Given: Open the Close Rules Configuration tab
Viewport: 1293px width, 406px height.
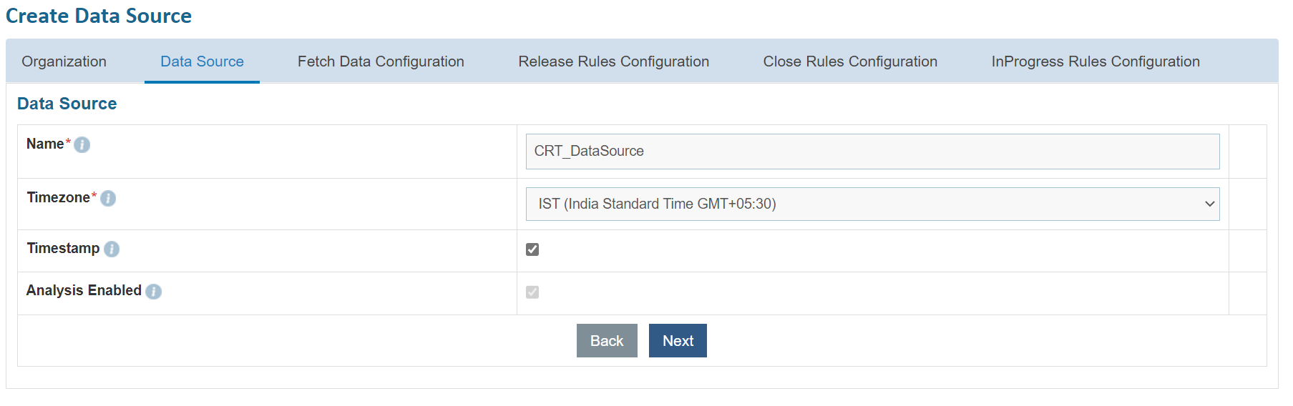Looking at the screenshot, I should pos(850,61).
